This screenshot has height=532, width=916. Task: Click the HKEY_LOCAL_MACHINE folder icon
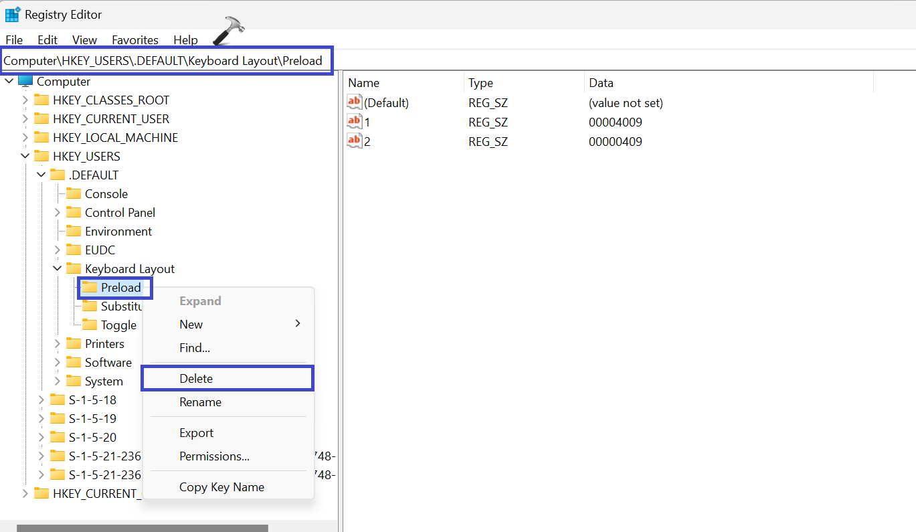point(41,138)
